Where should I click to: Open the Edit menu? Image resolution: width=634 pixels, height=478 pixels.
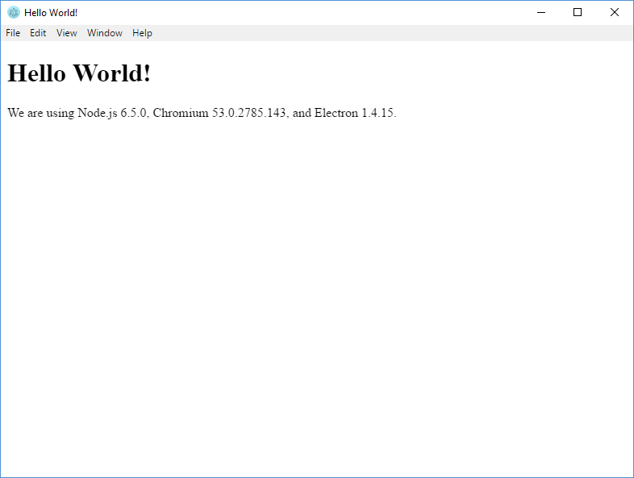click(38, 33)
